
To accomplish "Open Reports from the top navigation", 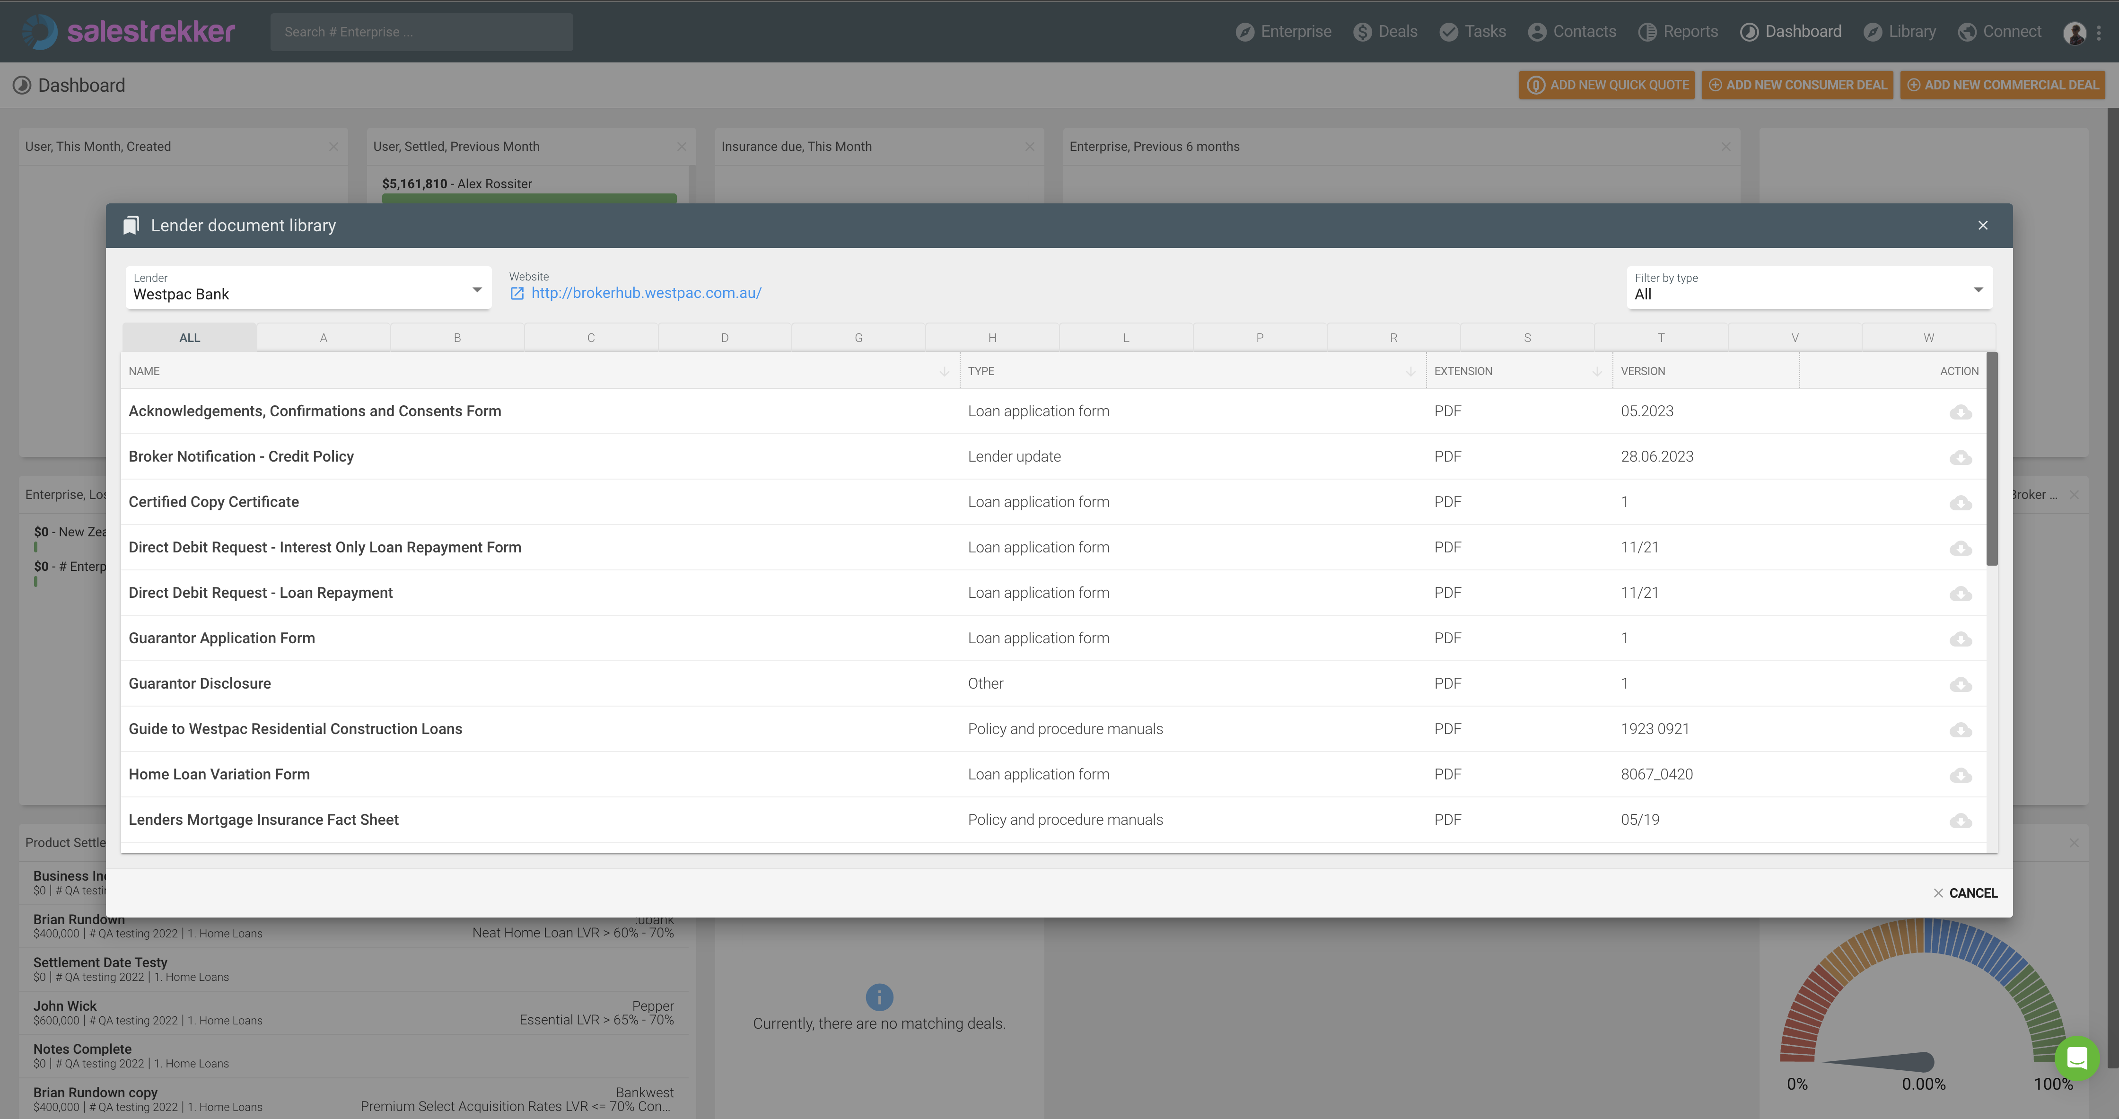I will tap(1678, 31).
